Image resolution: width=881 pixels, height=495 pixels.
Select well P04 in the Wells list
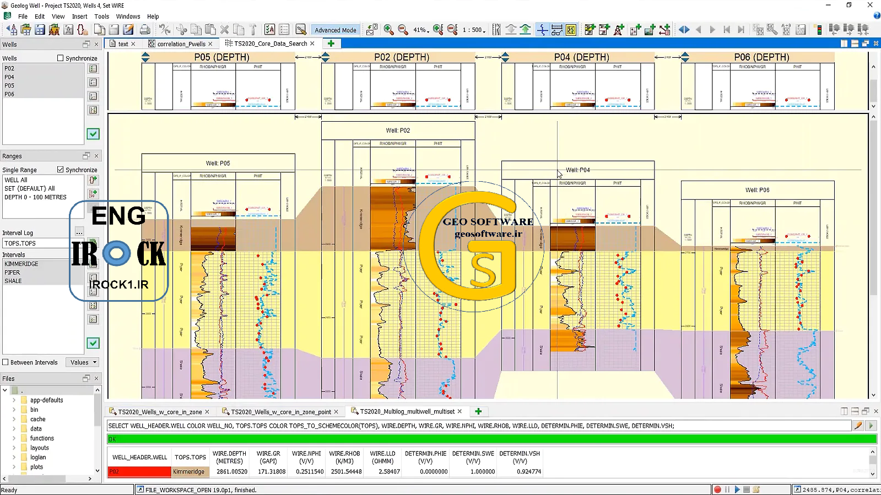tap(44, 77)
